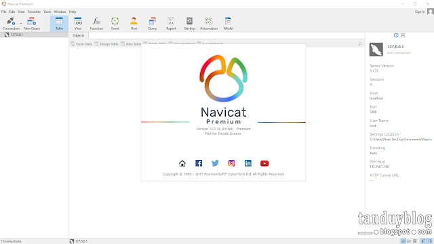Image resolution: width=434 pixels, height=244 pixels.
Task: Switch to ER diagram view in status bar
Action: [414, 241]
